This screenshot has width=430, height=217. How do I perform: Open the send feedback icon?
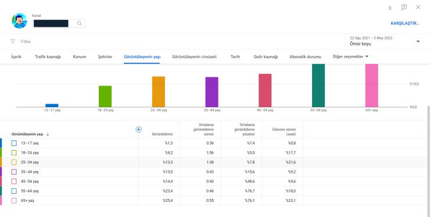pyautogui.click(x=404, y=8)
